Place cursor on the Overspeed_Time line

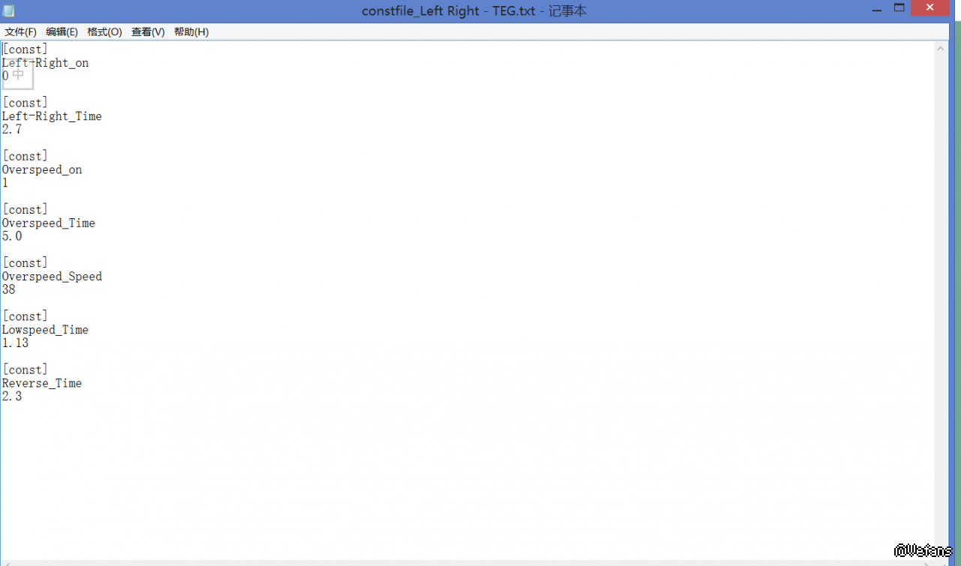[49, 223]
